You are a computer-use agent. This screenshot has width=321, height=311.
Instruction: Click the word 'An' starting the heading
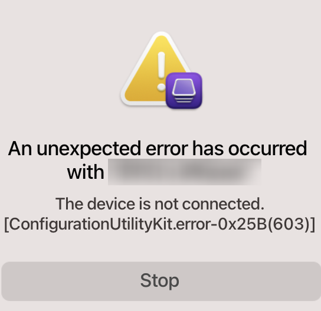pos(20,149)
